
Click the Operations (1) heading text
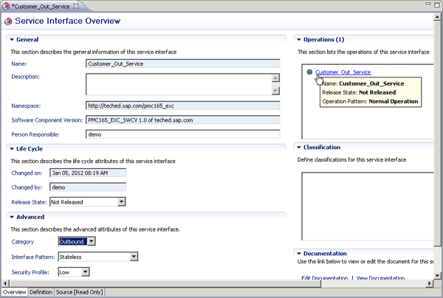point(324,40)
